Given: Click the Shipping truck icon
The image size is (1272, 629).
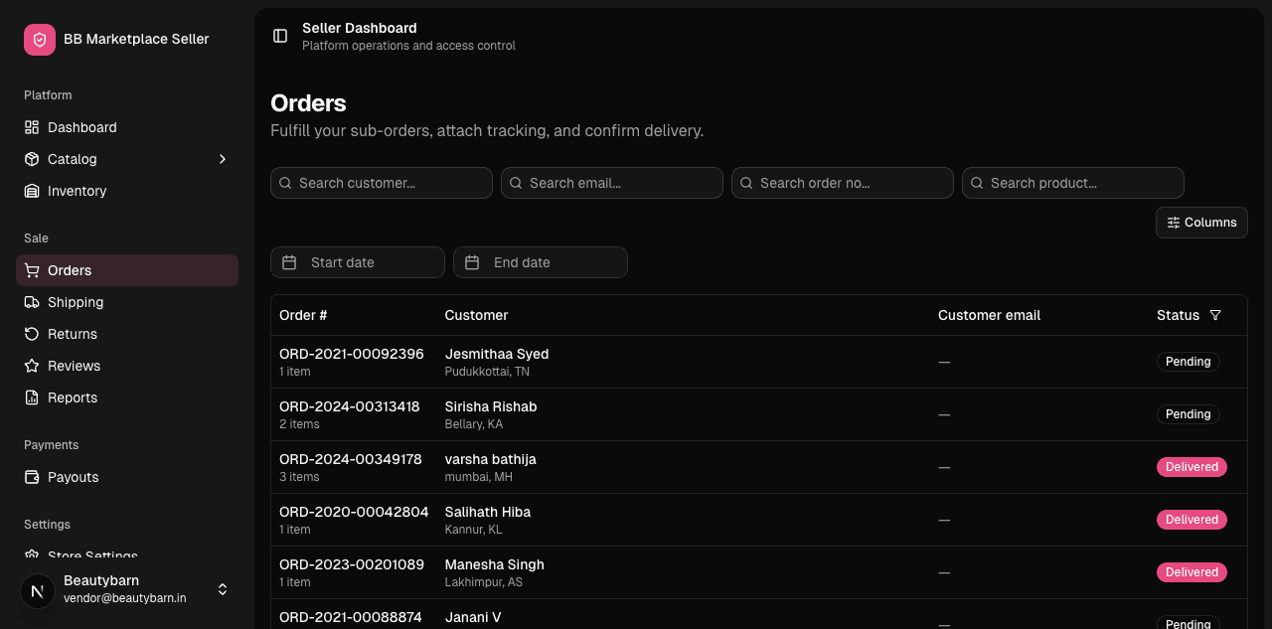Looking at the screenshot, I should coord(32,302).
